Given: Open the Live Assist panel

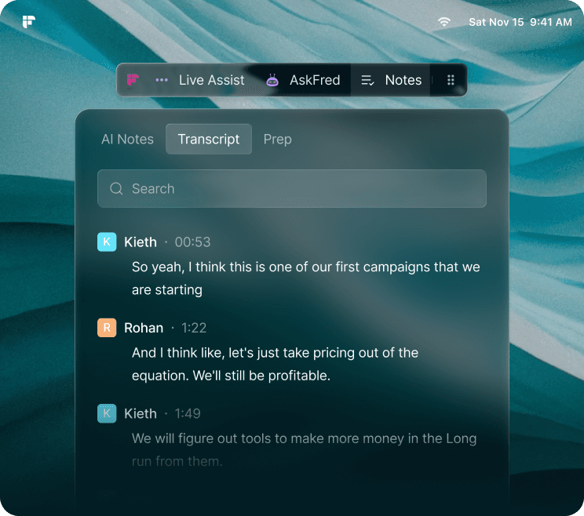Looking at the screenshot, I should click(211, 80).
